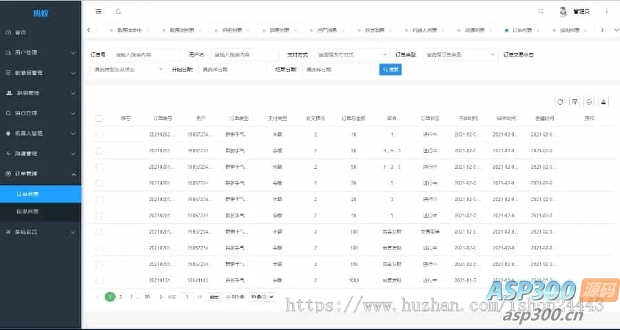Click the 订单总金额 column header

pyautogui.click(x=353, y=118)
